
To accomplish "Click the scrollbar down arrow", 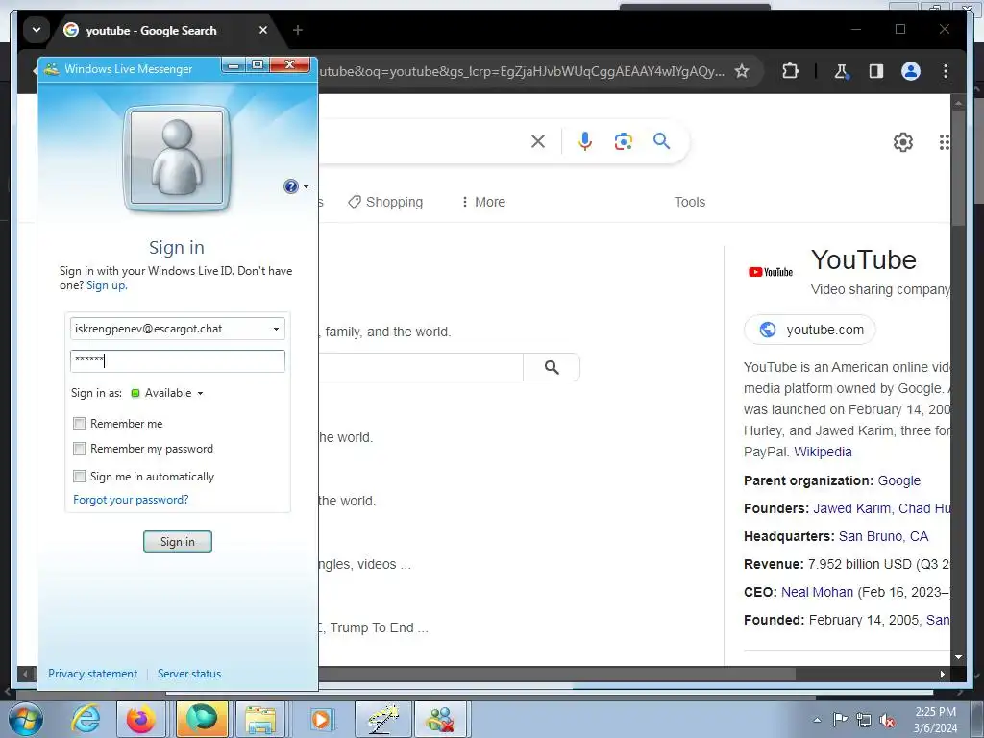I will [x=958, y=657].
